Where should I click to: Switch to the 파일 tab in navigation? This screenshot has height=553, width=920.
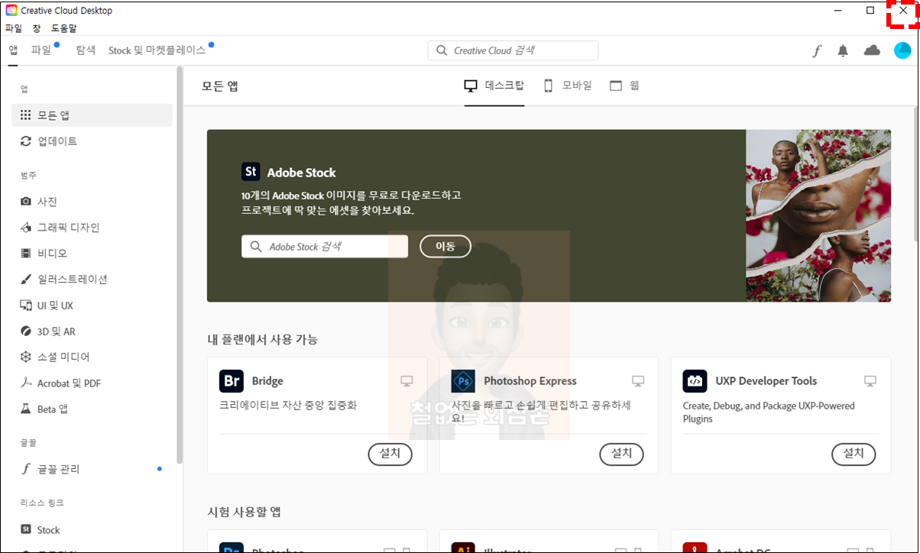41,50
